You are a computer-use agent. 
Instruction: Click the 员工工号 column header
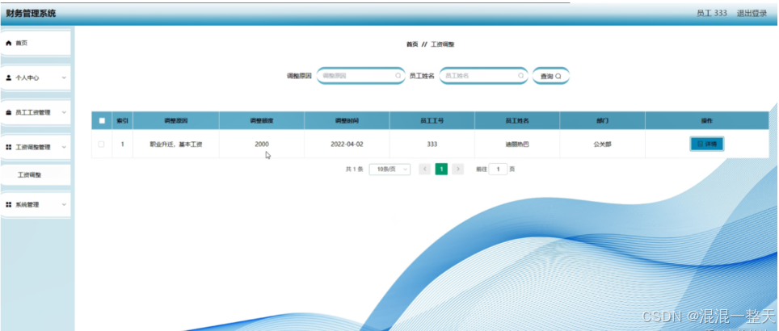[432, 120]
